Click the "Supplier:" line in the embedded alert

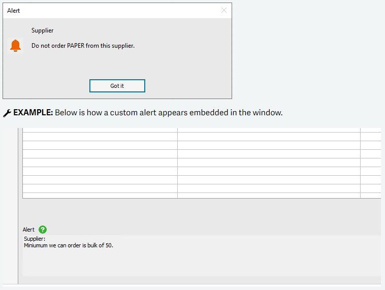pyautogui.click(x=35, y=239)
